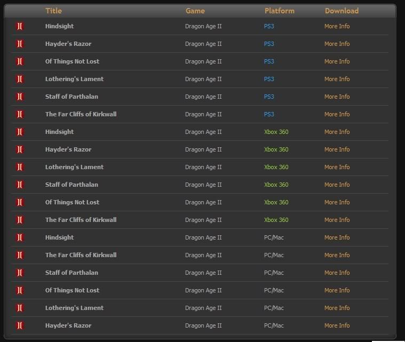Click the icon beside PC/Mac Lothering's Lament
405x342 pixels.
click(20, 308)
